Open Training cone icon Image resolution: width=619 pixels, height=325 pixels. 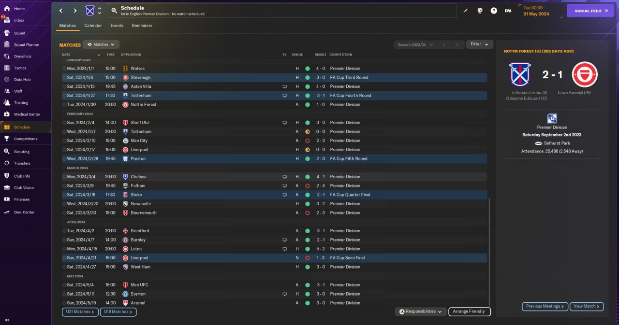7,102
